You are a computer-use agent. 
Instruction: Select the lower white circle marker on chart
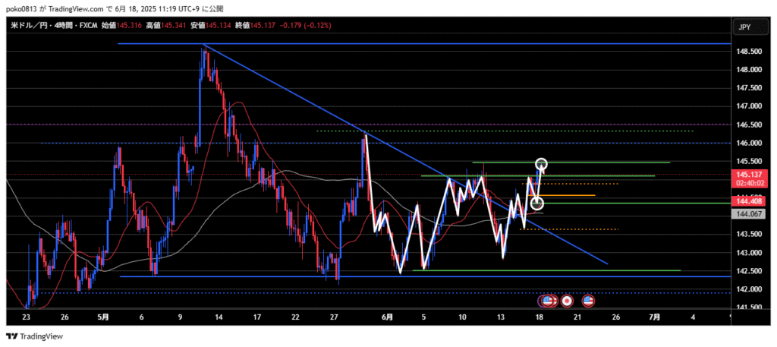pos(537,203)
